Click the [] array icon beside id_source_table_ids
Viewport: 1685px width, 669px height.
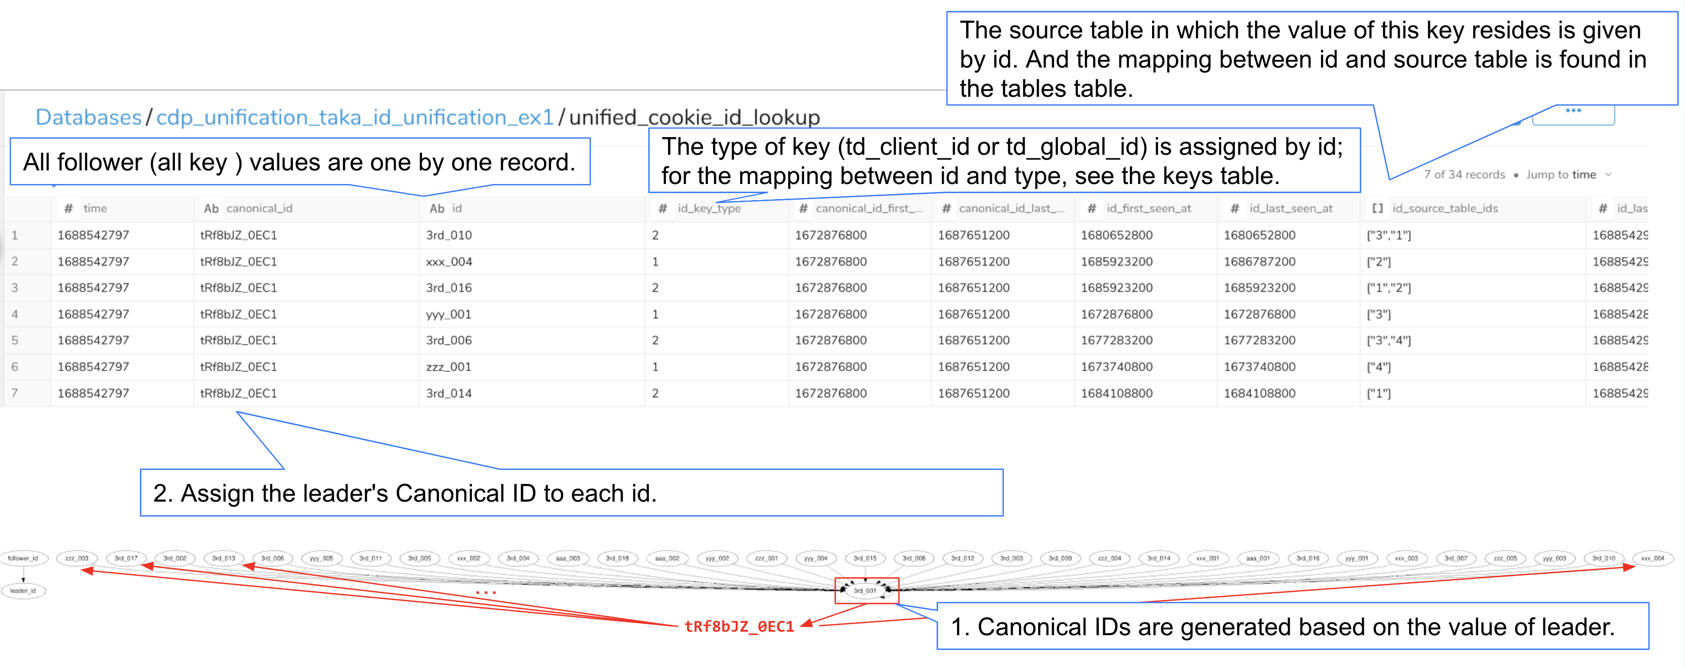click(x=1377, y=209)
